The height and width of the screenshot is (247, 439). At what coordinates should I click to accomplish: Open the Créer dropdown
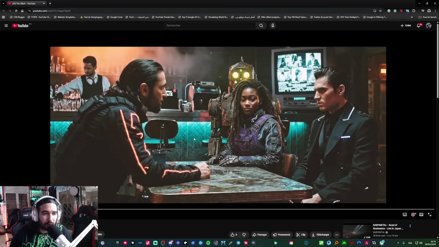[x=406, y=25]
